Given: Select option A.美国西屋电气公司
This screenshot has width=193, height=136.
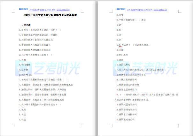Looking at the screenshot, I should [x=127, y=104].
